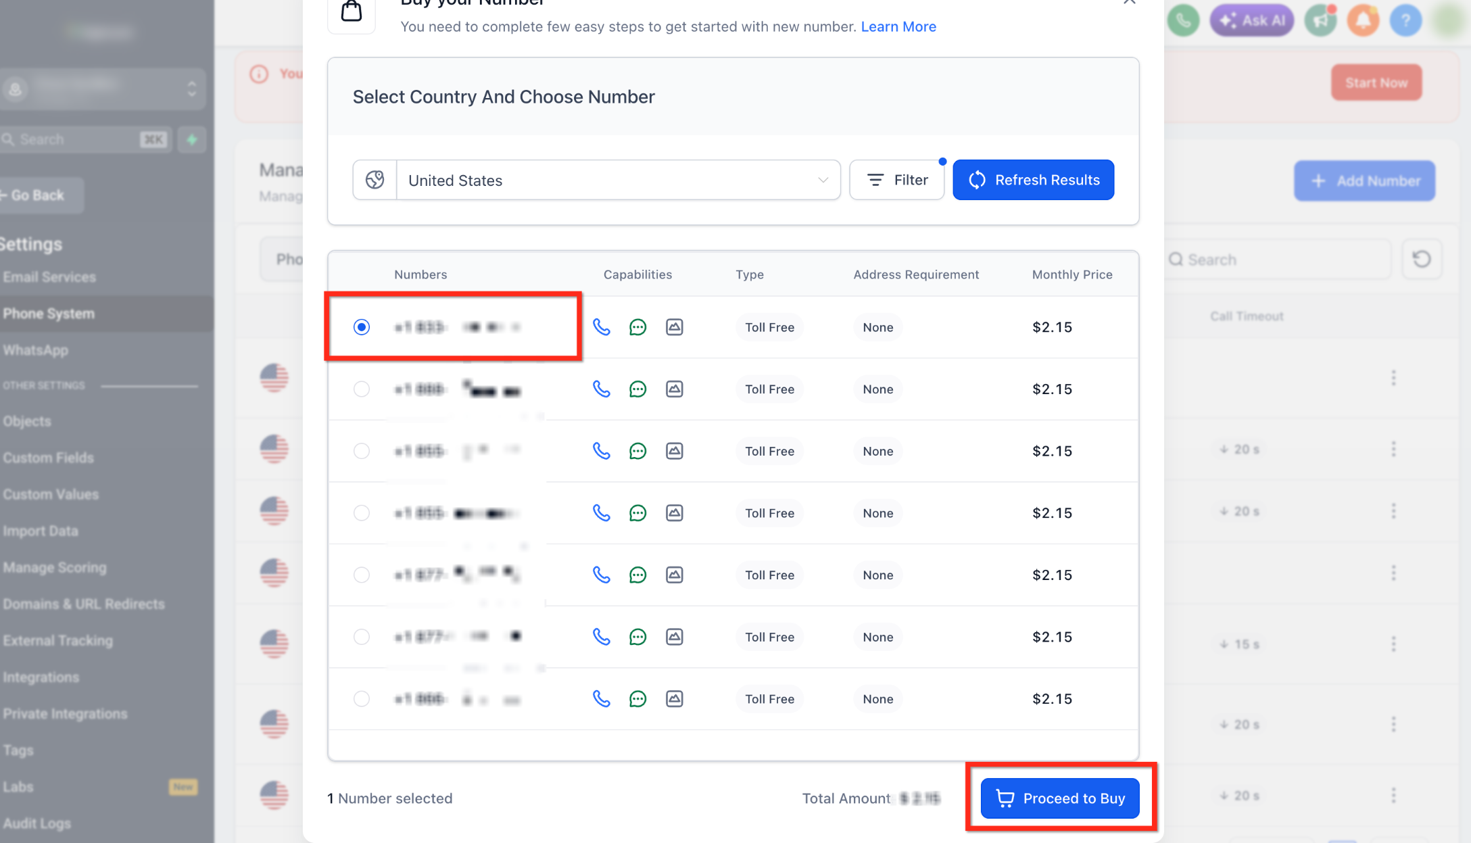Screen dimensions: 1471x843
Task: Click the Ask AI button
Action: (1251, 20)
